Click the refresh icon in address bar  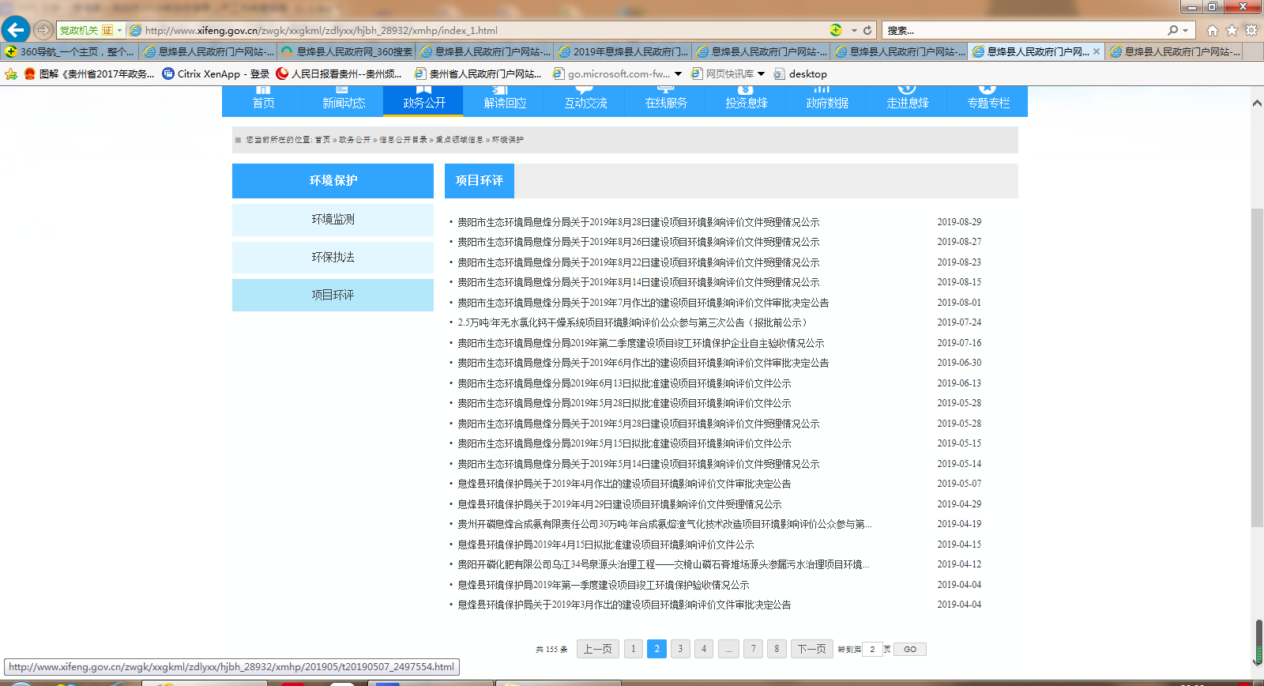867,30
